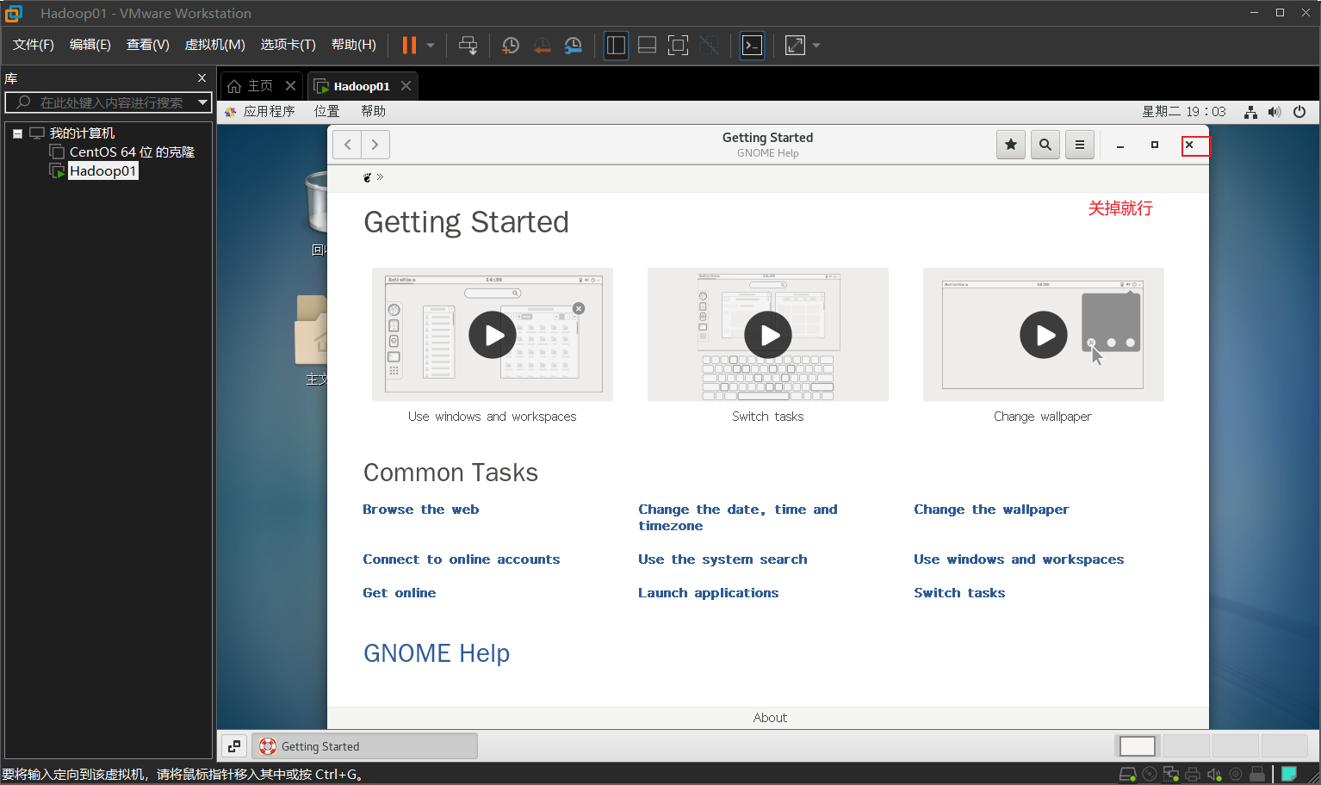This screenshot has height=785, width=1321.
Task: Select Hadoop01 in the library tree
Action: pyautogui.click(x=102, y=171)
